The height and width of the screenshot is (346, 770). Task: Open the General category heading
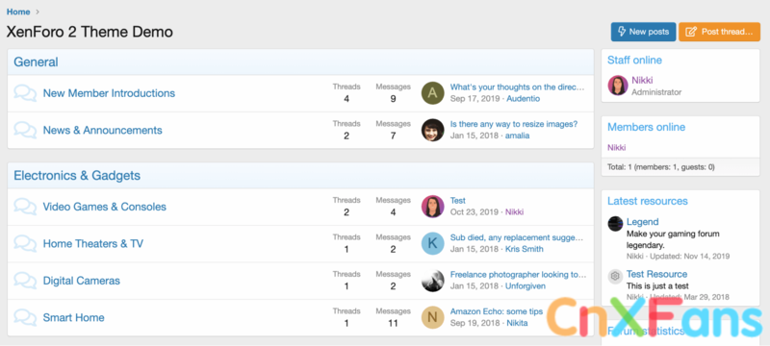[36, 62]
